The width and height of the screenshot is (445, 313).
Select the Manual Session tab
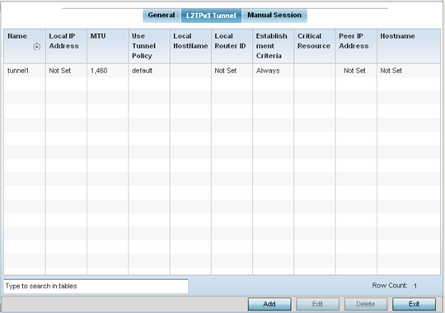(274, 16)
